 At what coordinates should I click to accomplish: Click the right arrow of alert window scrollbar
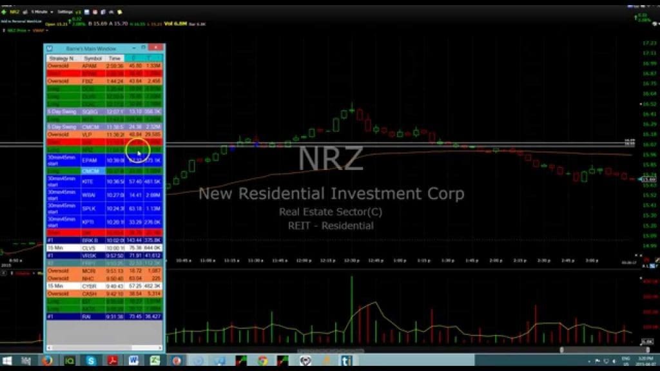[x=160, y=348]
